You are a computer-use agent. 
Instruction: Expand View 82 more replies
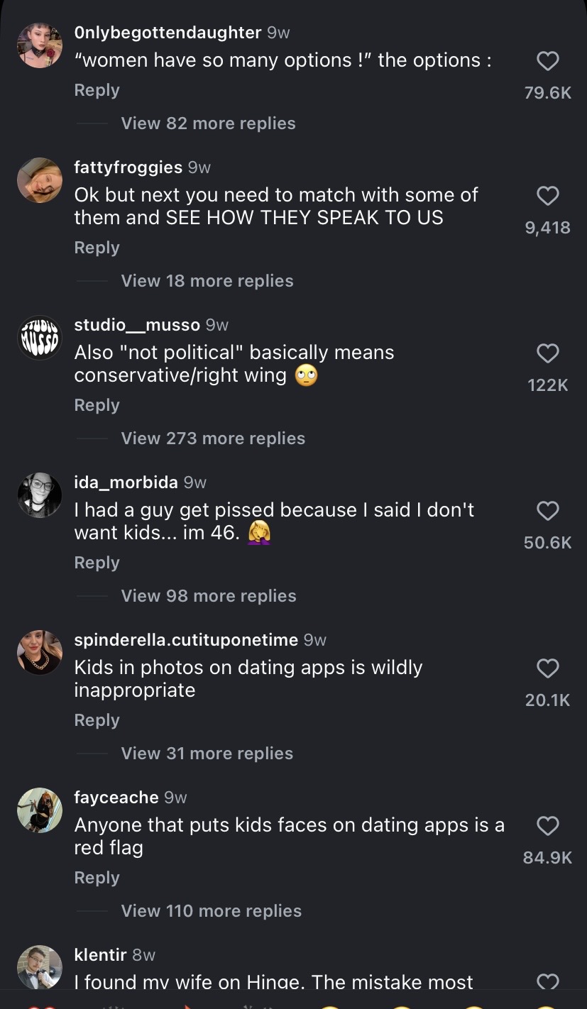(x=208, y=123)
